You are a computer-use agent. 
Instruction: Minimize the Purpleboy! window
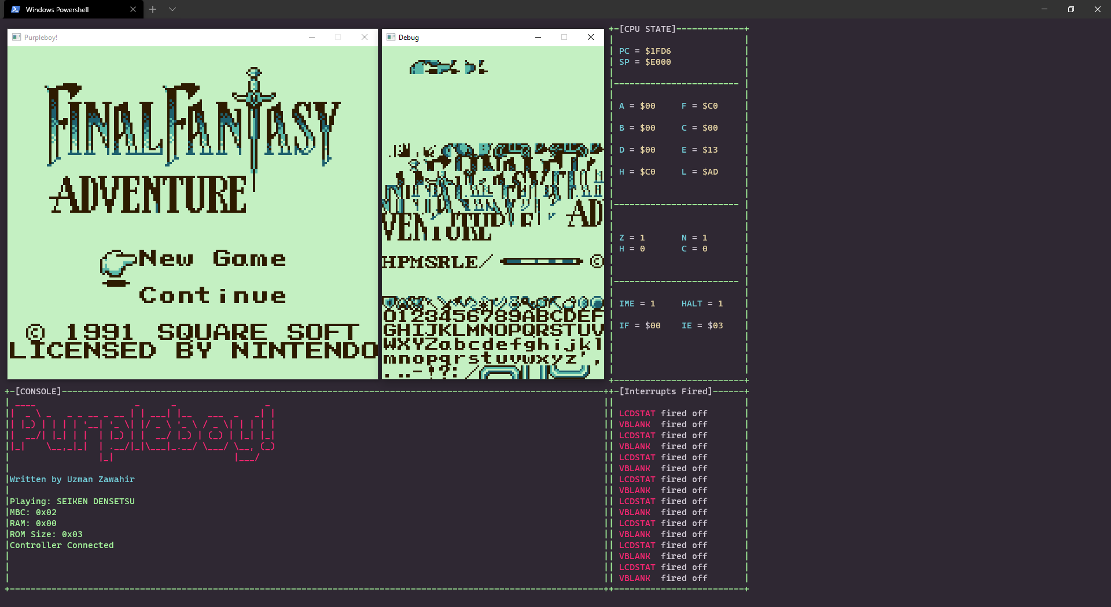pos(312,37)
